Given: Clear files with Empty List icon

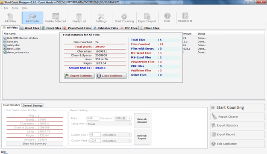Looking at the screenshot, I should (x=79, y=18).
